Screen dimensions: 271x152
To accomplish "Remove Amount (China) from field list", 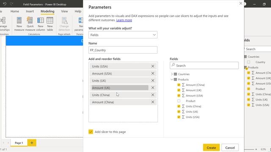I will point(153,102).
